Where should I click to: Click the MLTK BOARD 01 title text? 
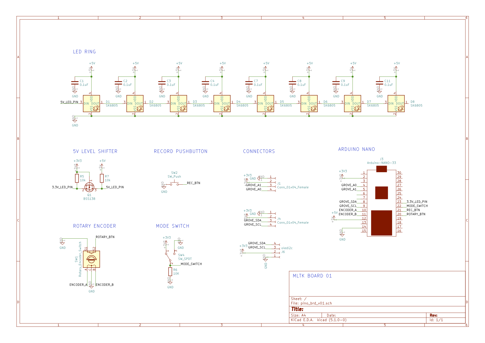pos(312,276)
